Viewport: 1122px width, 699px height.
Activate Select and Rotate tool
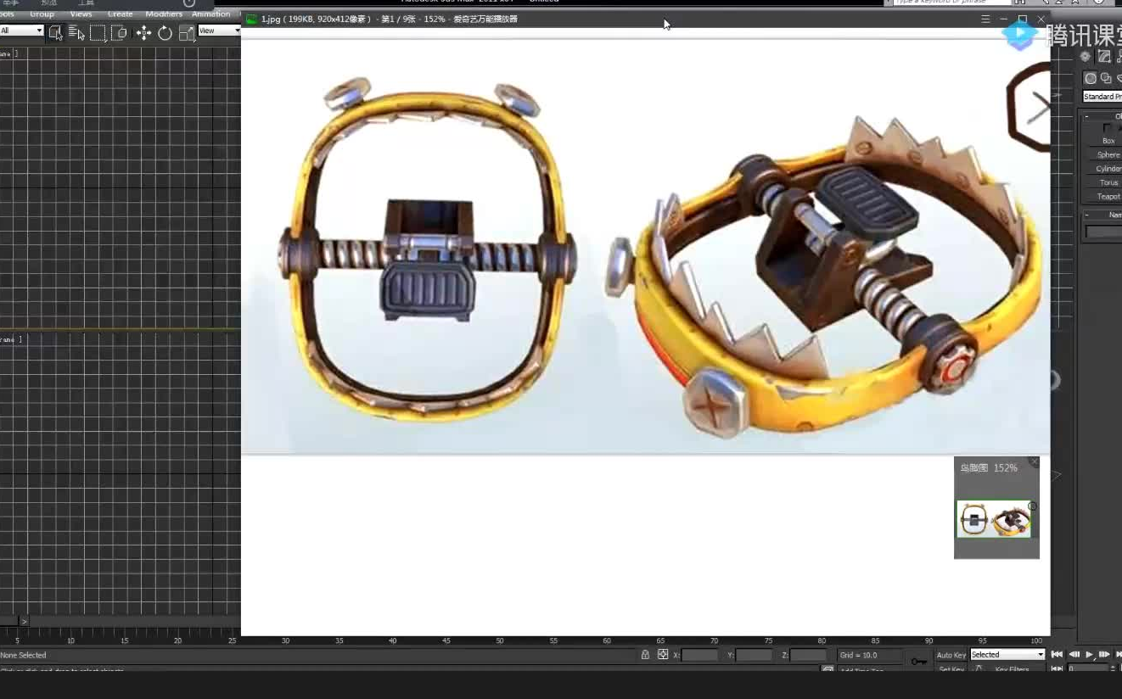click(165, 32)
